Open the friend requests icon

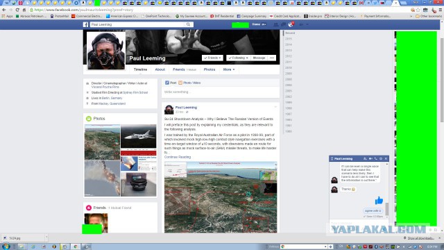point(276,25)
